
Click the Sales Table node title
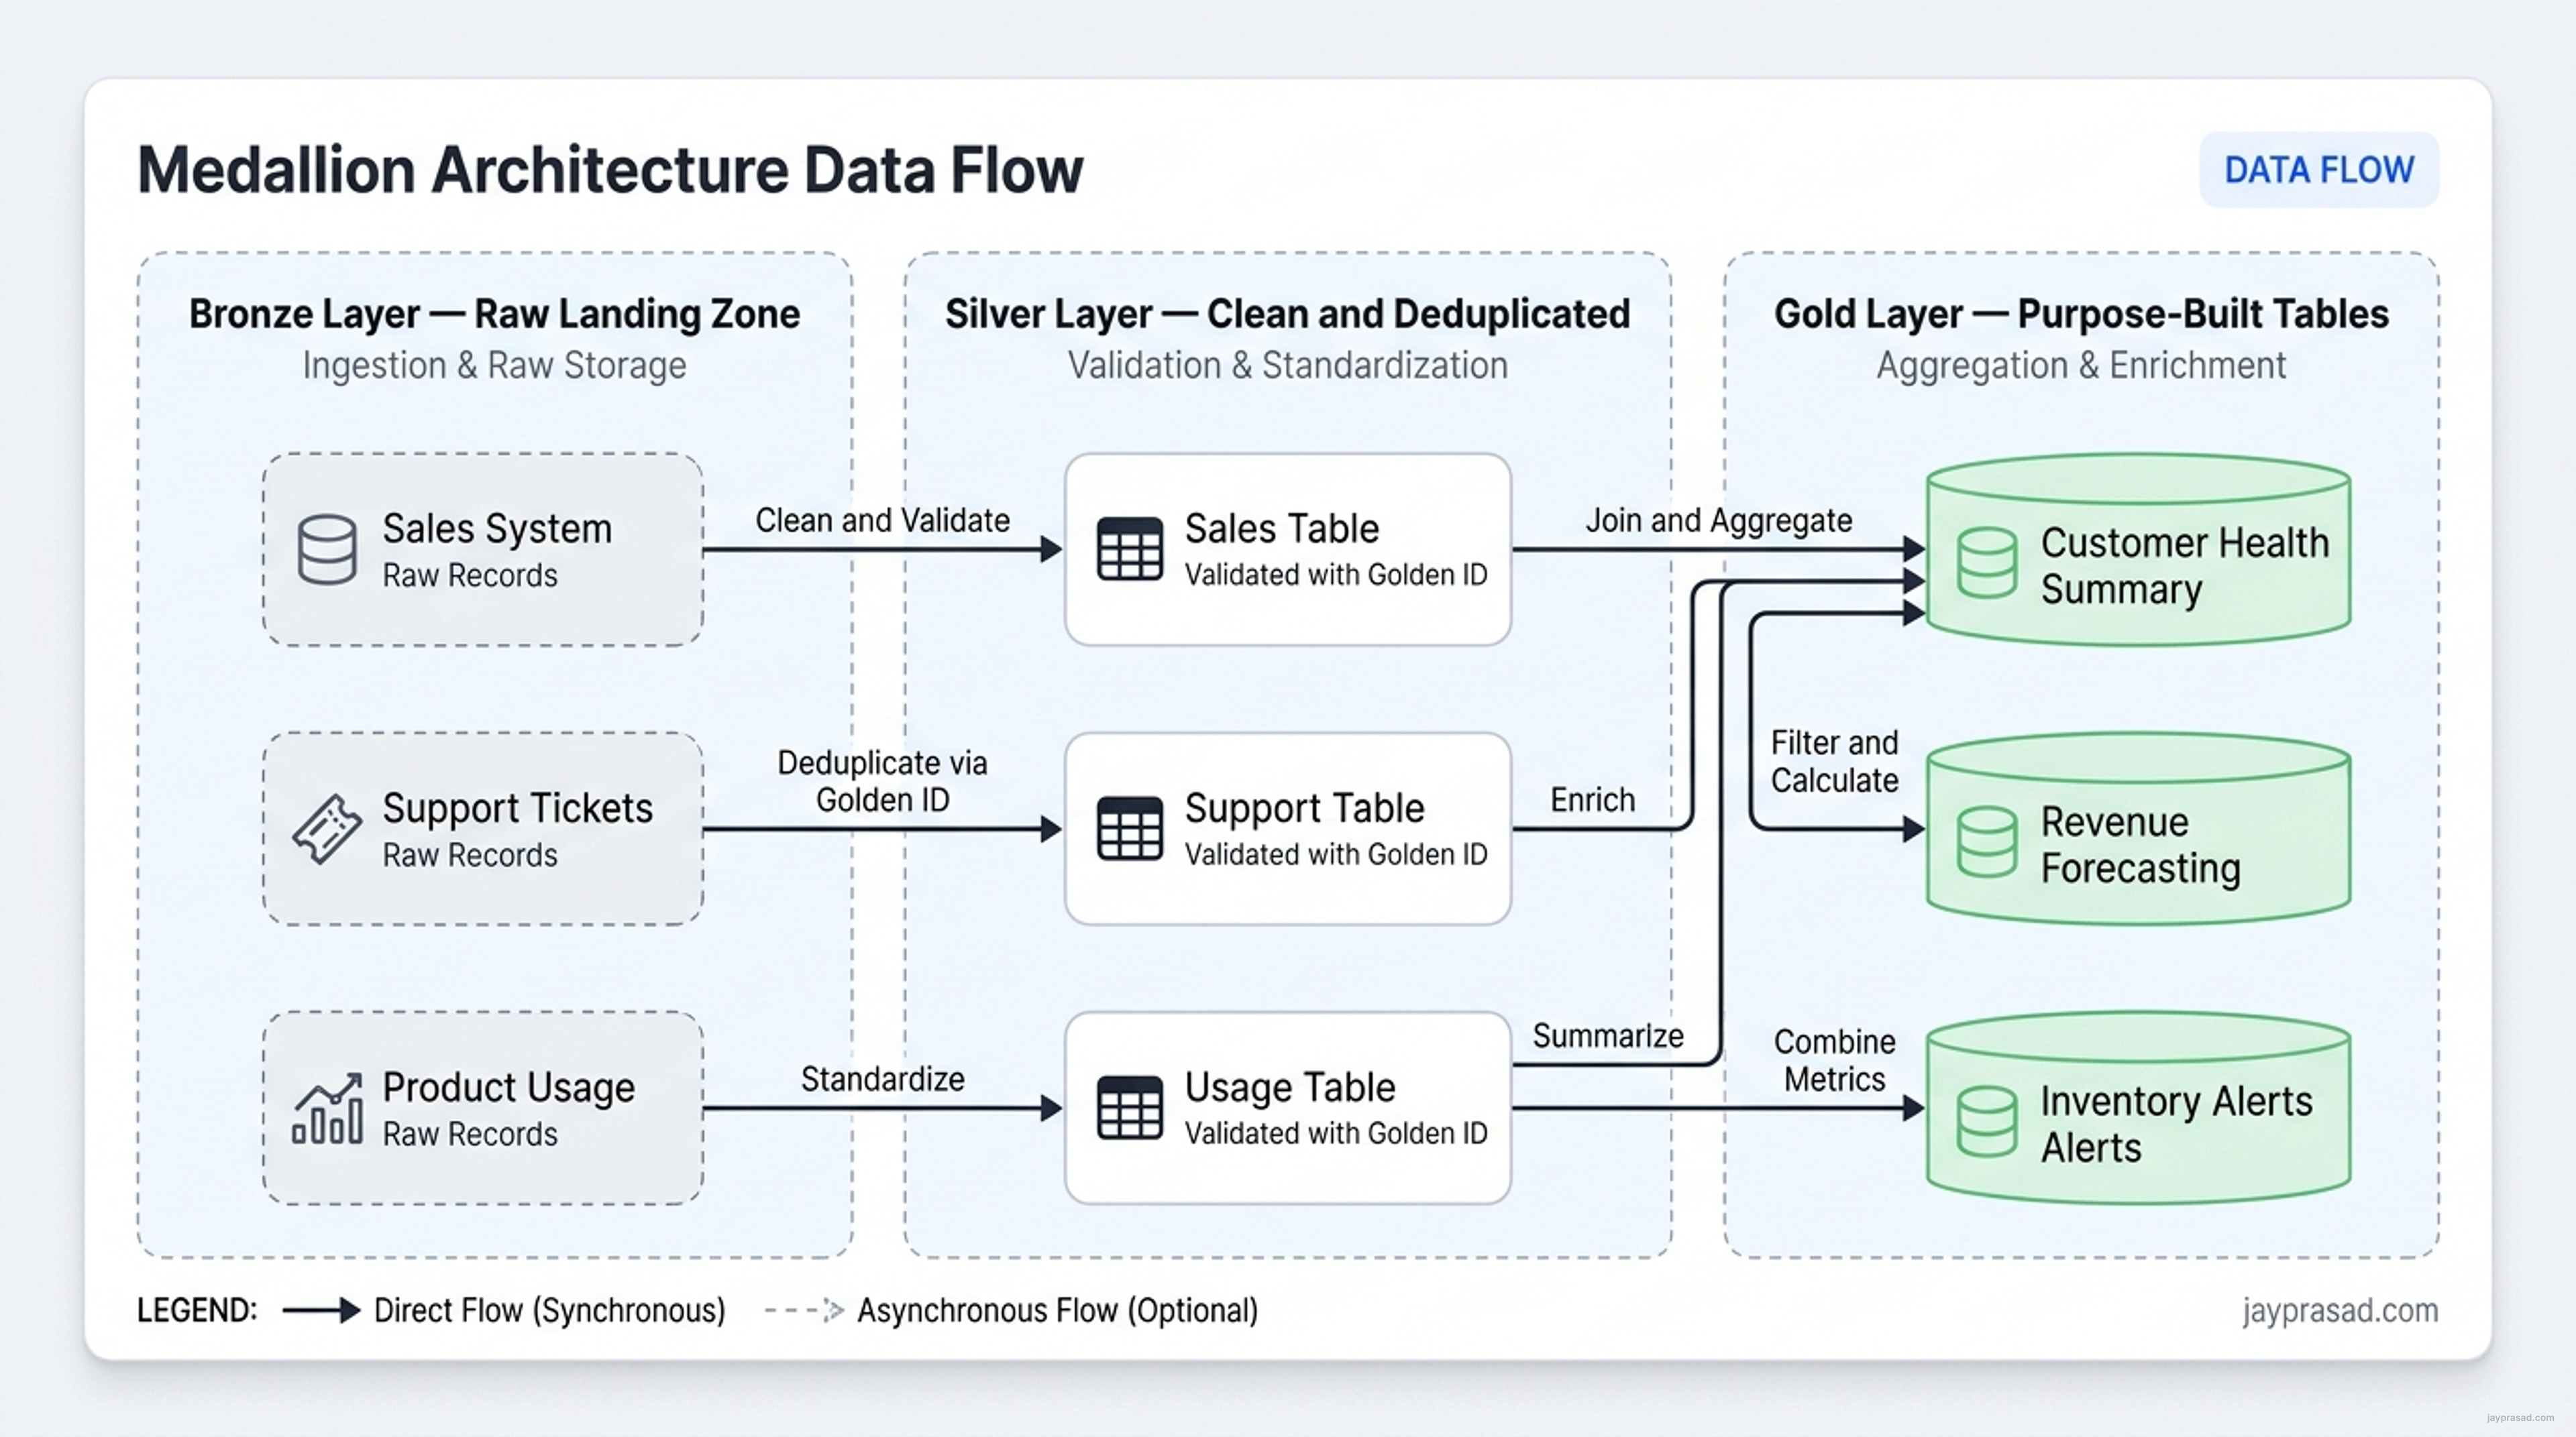point(1281,528)
